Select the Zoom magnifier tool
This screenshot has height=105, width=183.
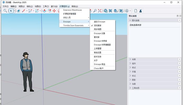coord(95,11)
